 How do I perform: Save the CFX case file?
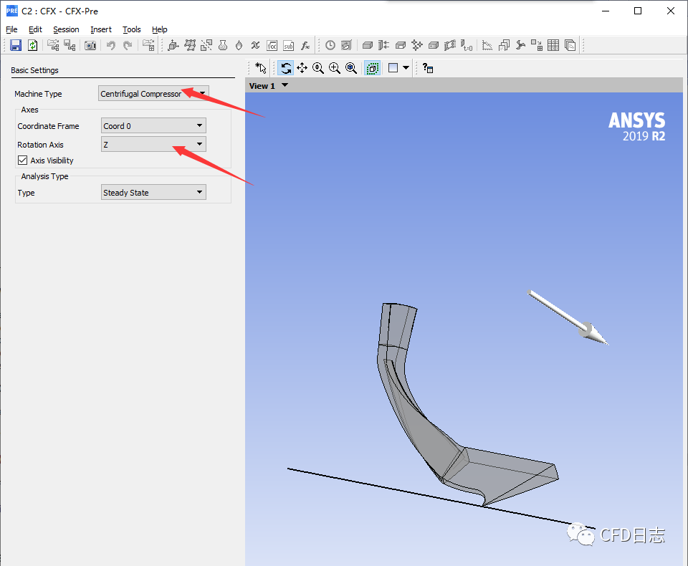[16, 45]
